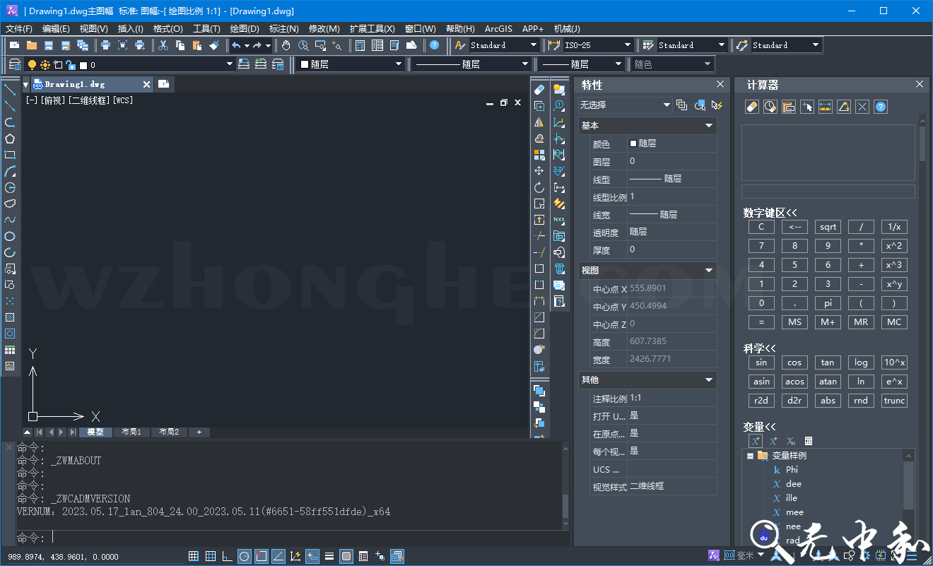Screen dimensions: 933x566
Task: Click the Match Properties brush icon
Action: 215,45
